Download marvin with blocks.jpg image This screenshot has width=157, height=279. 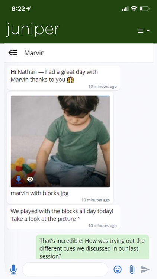pyautogui.click(x=19, y=180)
